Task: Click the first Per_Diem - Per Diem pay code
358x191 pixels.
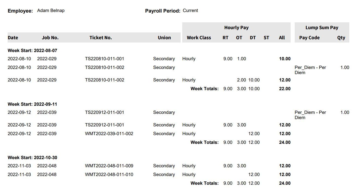Action: point(310,70)
